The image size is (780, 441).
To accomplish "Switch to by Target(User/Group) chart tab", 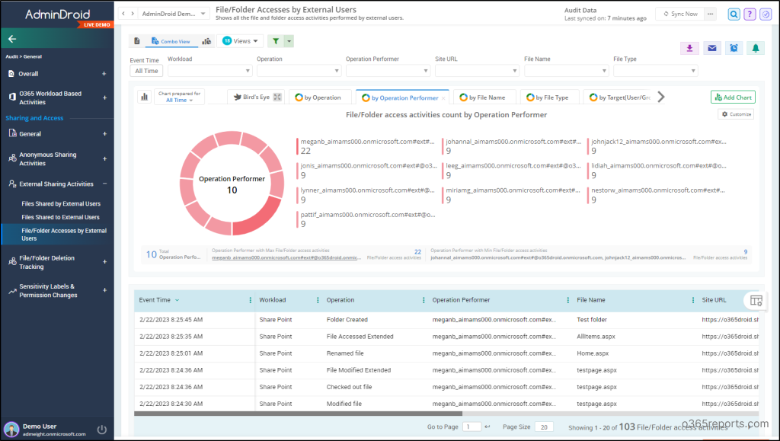I will [620, 97].
